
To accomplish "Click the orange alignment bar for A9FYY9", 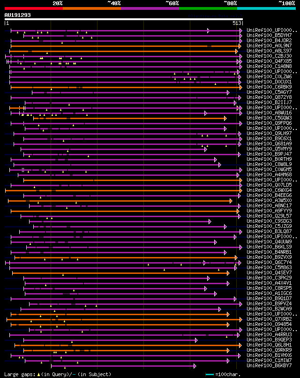I will 124,211.
